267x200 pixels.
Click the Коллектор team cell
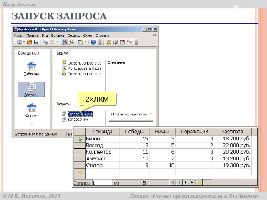(x=102, y=152)
